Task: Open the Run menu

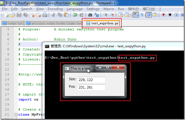Action: click(x=121, y=9)
